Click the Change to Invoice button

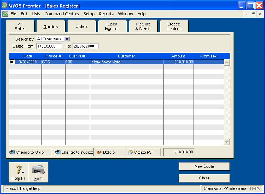[74, 152]
